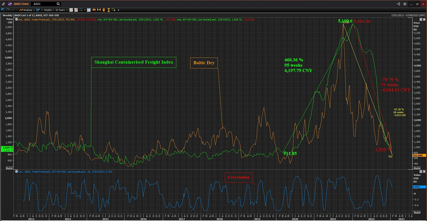Image resolution: width=427 pixels, height=221 pixels.
Task: Click the blue Undo arrow
Action: click(x=3, y=10)
